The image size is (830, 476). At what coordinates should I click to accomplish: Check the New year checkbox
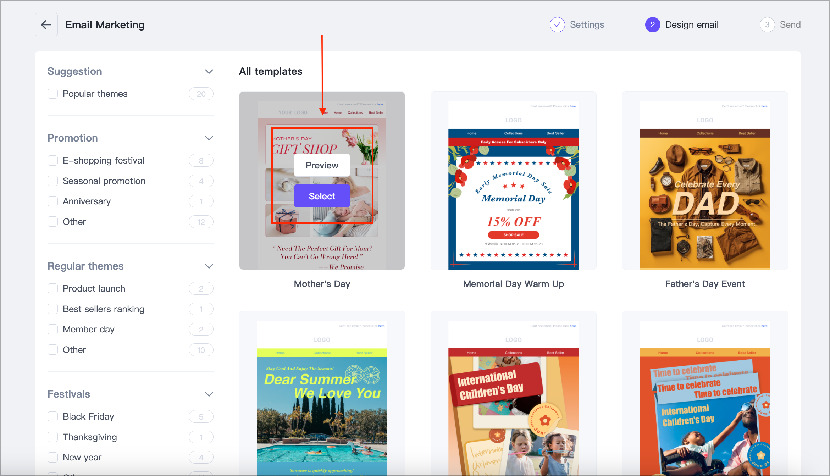(53, 457)
